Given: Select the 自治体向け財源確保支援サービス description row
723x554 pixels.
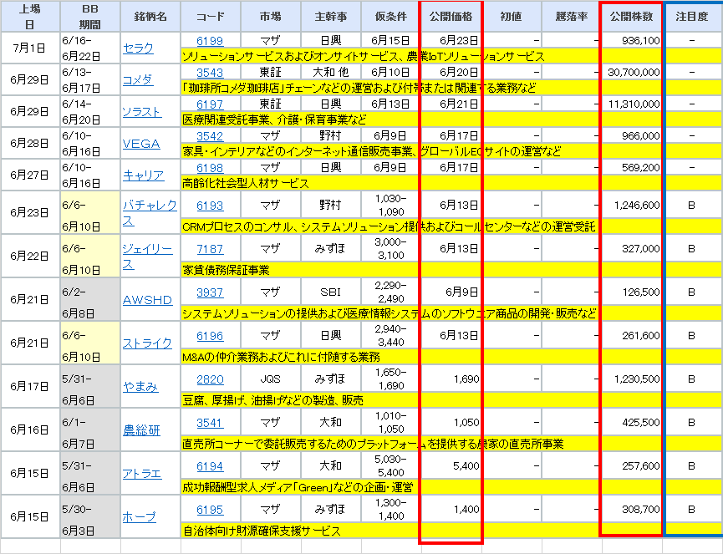Looking at the screenshot, I should click(451, 531).
